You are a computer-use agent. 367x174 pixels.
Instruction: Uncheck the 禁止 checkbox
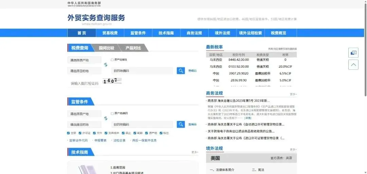(123, 133)
